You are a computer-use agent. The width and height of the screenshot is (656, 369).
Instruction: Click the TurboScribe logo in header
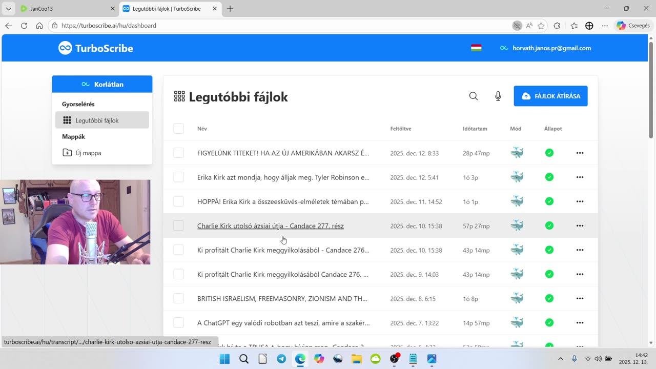(96, 48)
